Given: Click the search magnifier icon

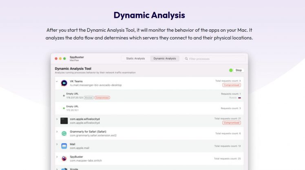Looking at the screenshot, I should (x=187, y=59).
